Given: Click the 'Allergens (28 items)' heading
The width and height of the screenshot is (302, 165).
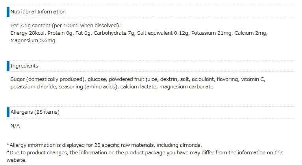Looking at the screenshot, I should point(35,112).
